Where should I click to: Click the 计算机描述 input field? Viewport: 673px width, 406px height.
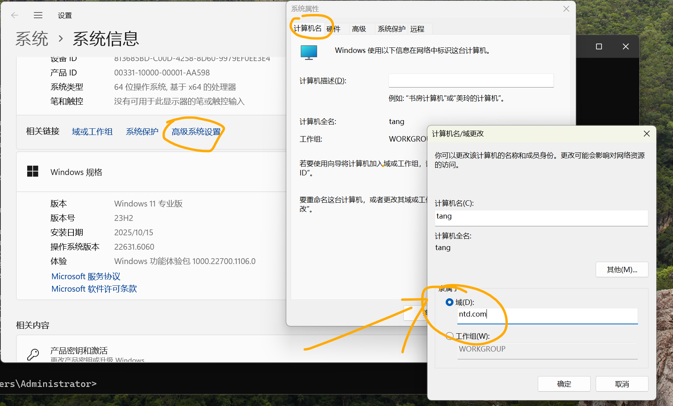tap(471, 80)
